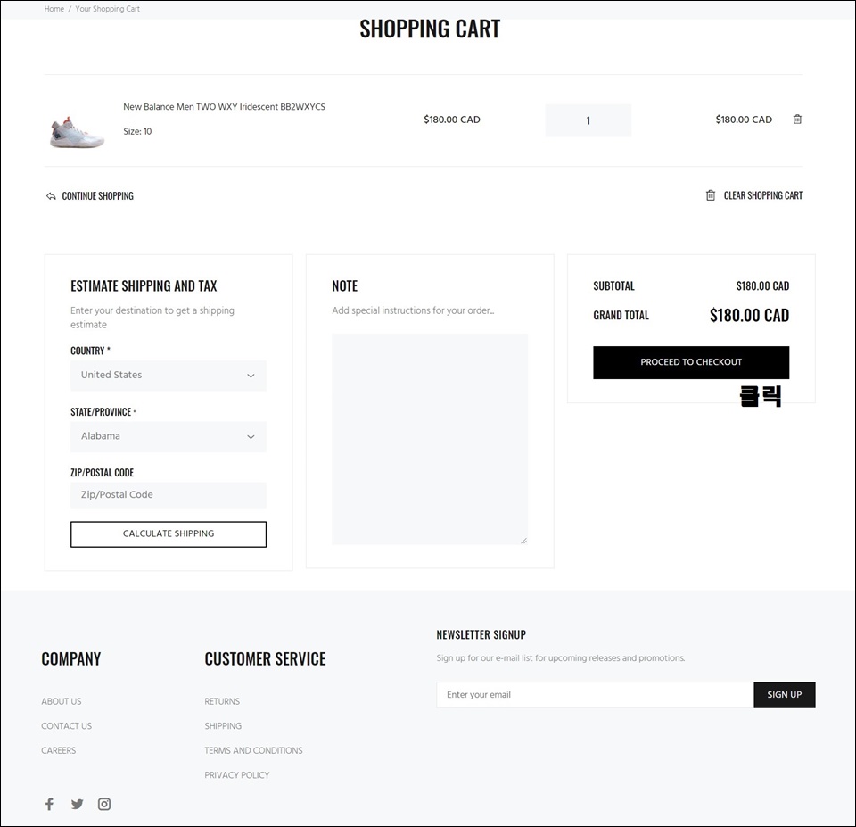The image size is (856, 827).
Task: Remove item with the trash icon
Action: click(x=797, y=119)
